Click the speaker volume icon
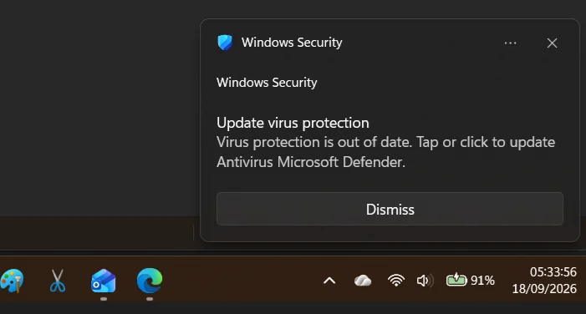The image size is (586, 314). pyautogui.click(x=425, y=281)
